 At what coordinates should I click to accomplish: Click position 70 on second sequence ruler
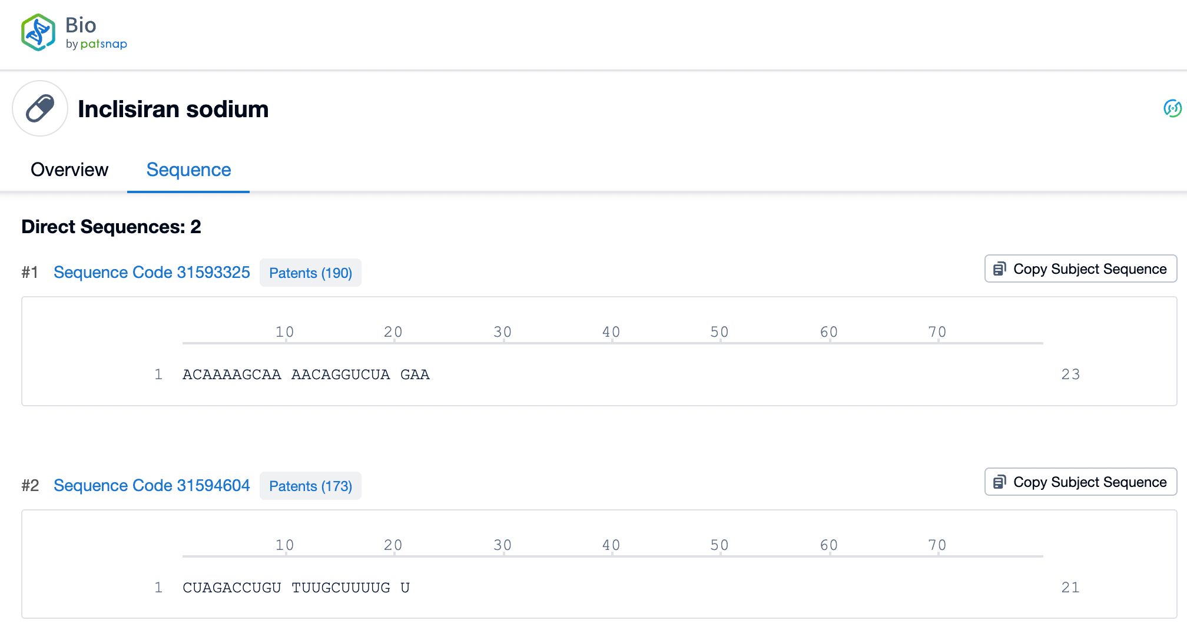click(x=937, y=545)
